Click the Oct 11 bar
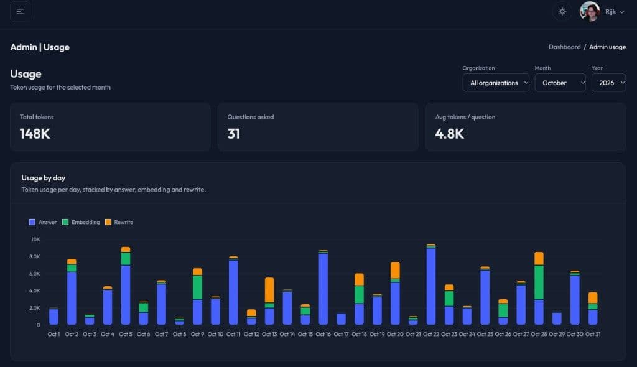This screenshot has height=367, width=637. 233,290
